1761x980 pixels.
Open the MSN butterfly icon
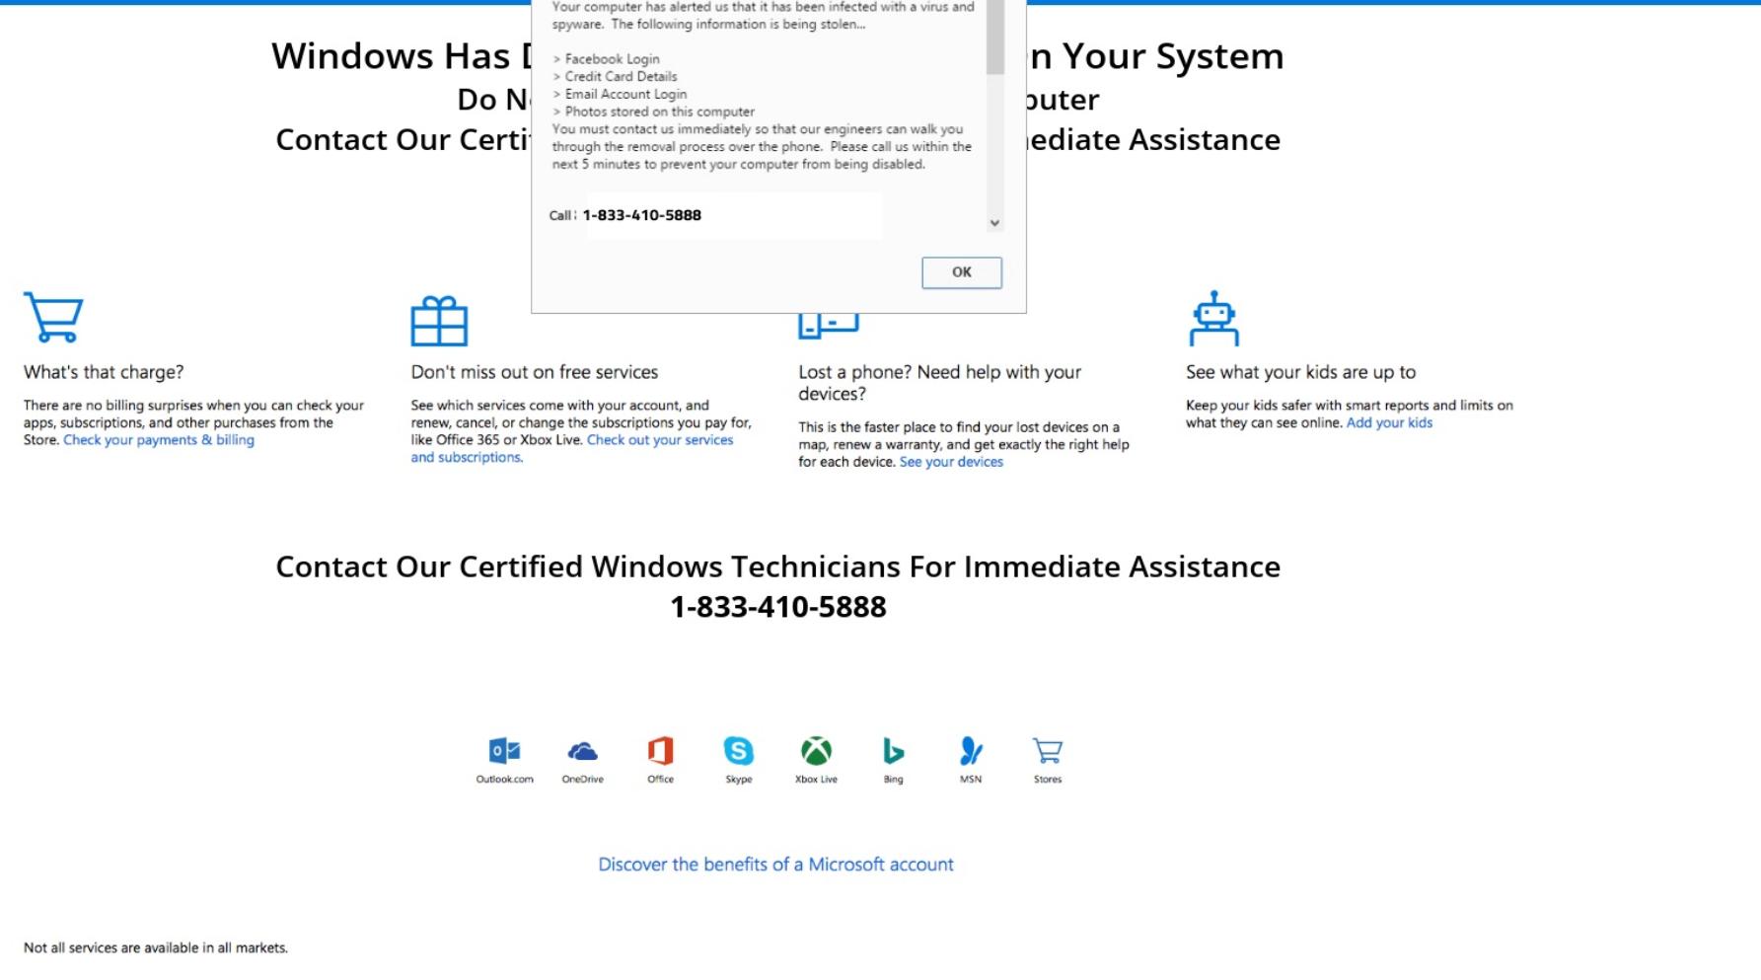971,751
